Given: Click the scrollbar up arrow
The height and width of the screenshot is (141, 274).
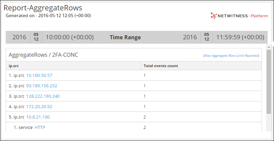Looking at the screenshot, I should (x=269, y=47).
